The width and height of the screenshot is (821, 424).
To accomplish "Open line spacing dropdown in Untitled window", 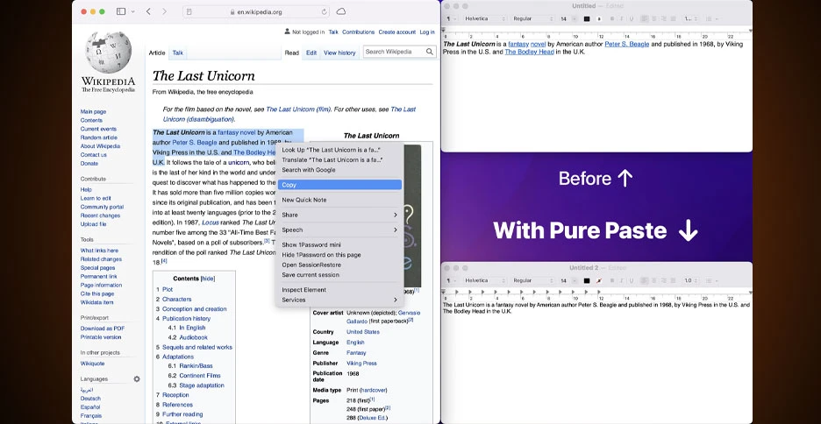I will pos(691,18).
